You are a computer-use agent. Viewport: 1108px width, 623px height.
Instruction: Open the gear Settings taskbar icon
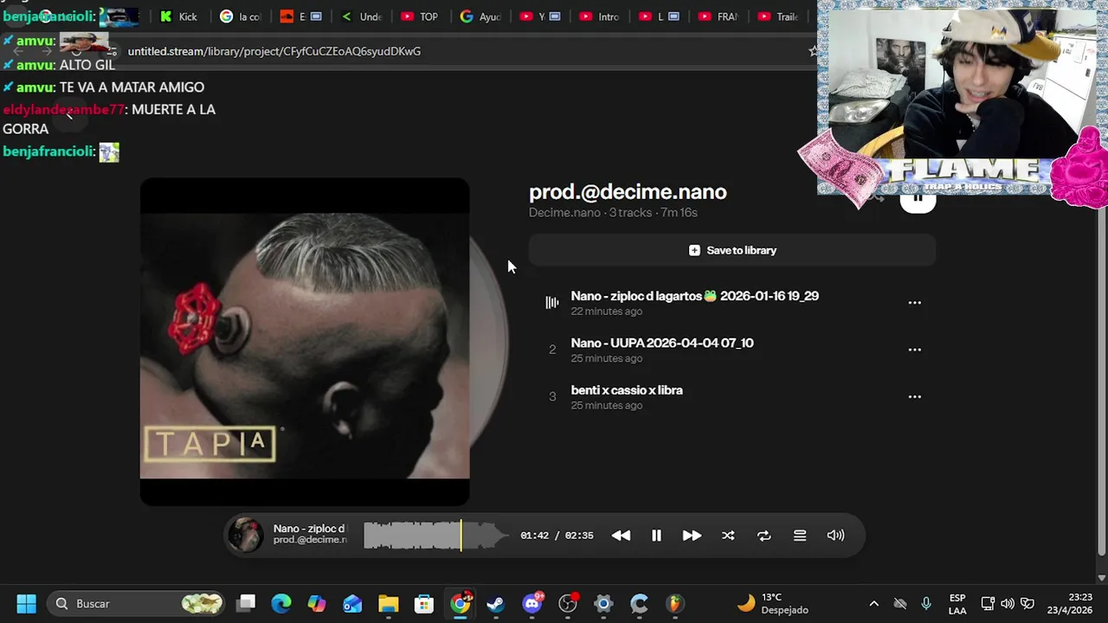pos(603,603)
